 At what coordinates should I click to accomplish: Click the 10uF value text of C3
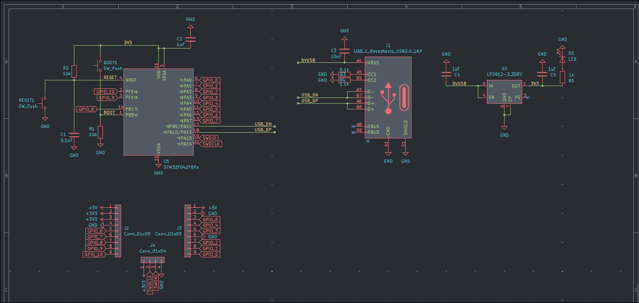337,56
